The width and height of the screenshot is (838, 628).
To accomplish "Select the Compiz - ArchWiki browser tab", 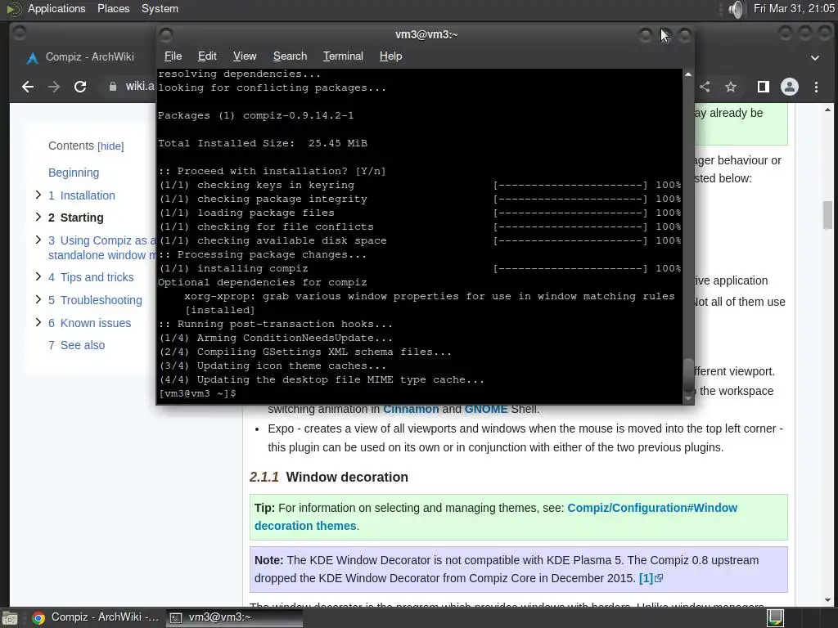I will click(88, 57).
